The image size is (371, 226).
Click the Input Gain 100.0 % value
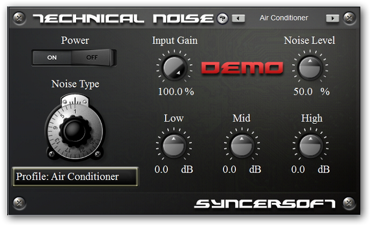[176, 92]
